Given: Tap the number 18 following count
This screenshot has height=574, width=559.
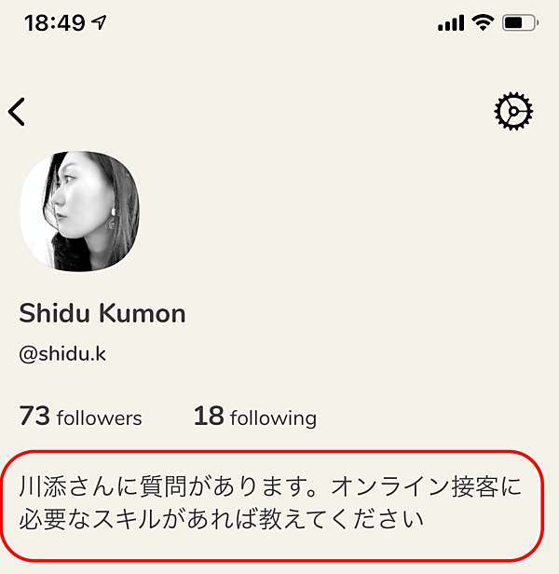Looking at the screenshot, I should (209, 416).
